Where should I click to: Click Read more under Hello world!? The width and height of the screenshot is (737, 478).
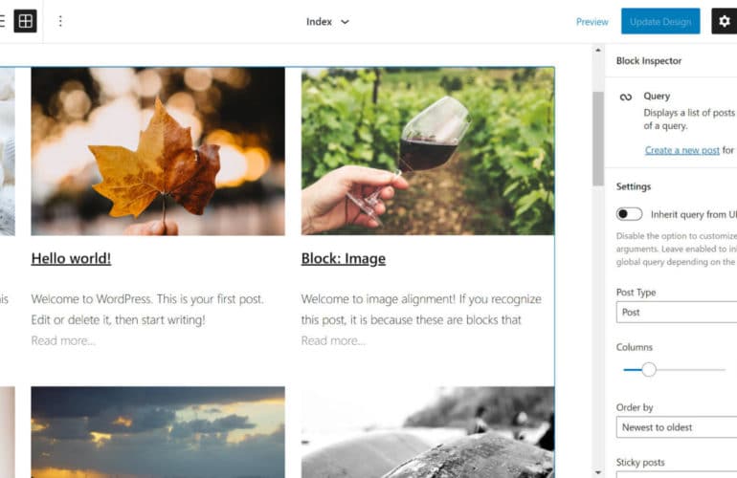coord(63,340)
